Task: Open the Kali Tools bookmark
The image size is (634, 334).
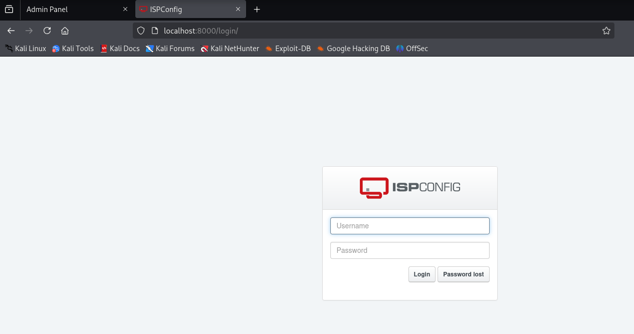Action: (73, 49)
